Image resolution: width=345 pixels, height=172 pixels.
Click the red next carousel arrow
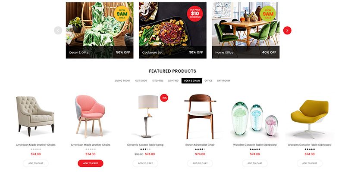[x=287, y=31]
